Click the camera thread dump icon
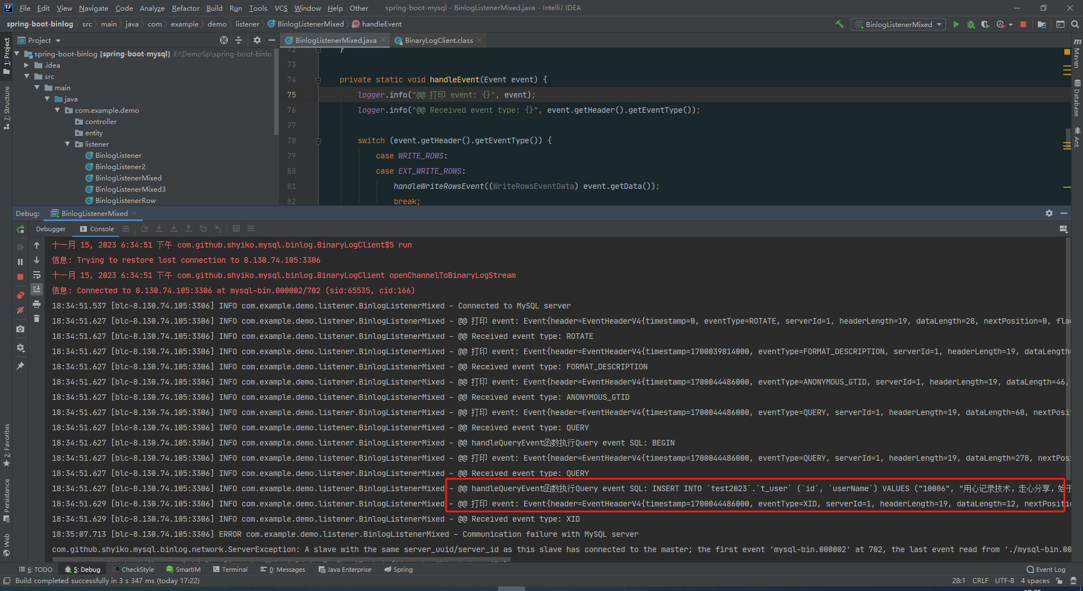1083x591 pixels. pos(20,329)
